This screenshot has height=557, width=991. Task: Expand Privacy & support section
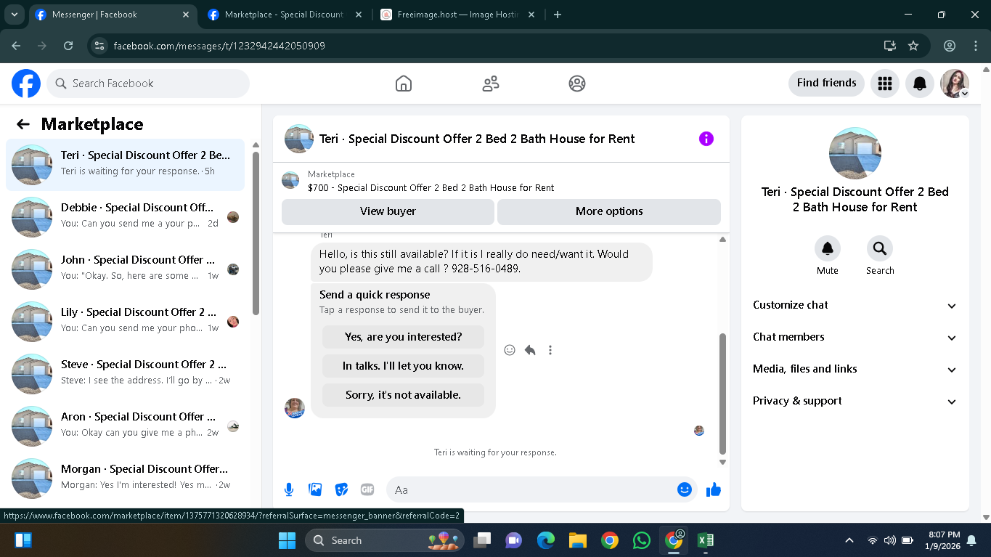coord(855,402)
